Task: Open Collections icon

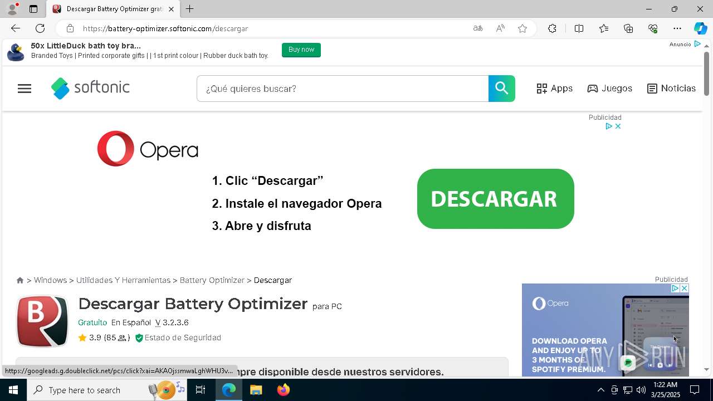Action: pyautogui.click(x=628, y=28)
